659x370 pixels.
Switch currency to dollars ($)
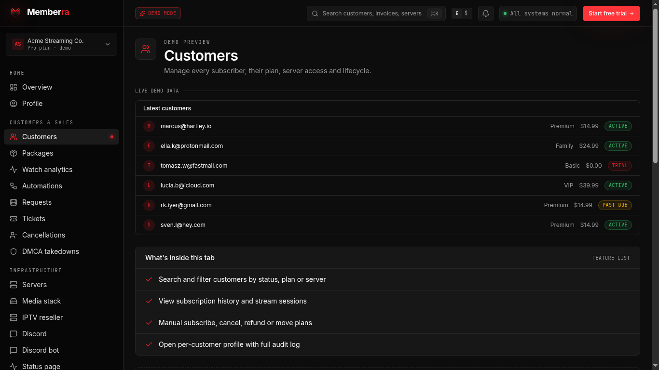(x=466, y=13)
